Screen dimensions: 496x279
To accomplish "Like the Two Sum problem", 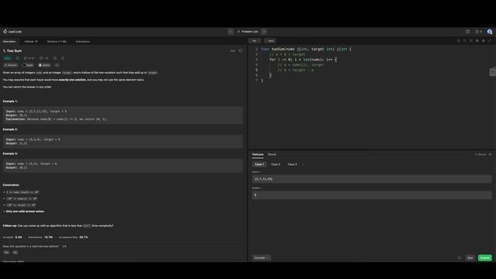I will click(x=29, y=58).
